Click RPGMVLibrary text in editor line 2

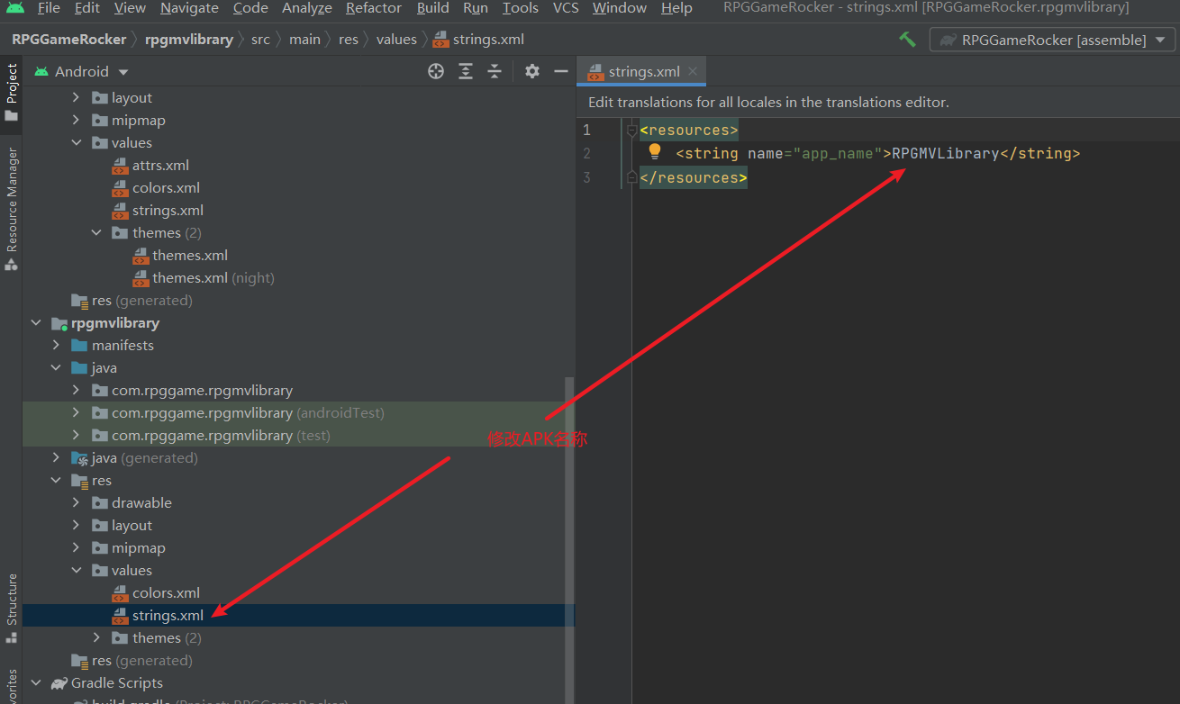tap(946, 154)
